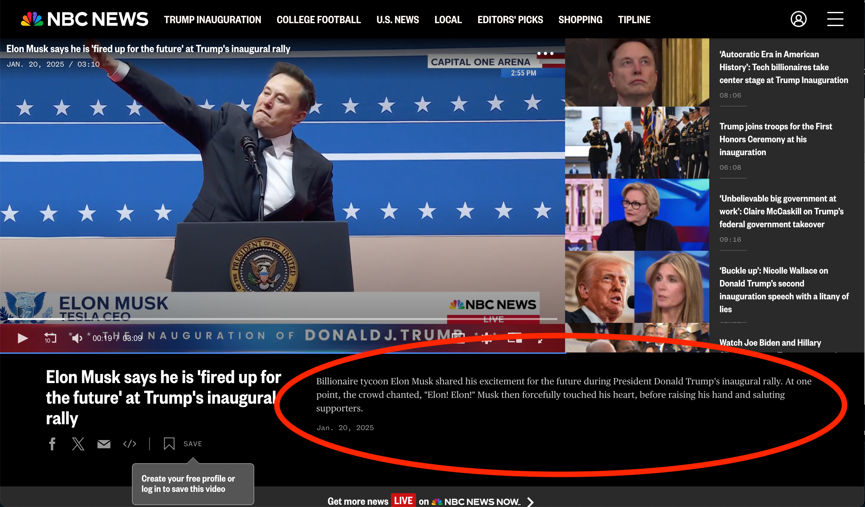The width and height of the screenshot is (865, 507).
Task: Click the Facebook share icon
Action: [52, 444]
